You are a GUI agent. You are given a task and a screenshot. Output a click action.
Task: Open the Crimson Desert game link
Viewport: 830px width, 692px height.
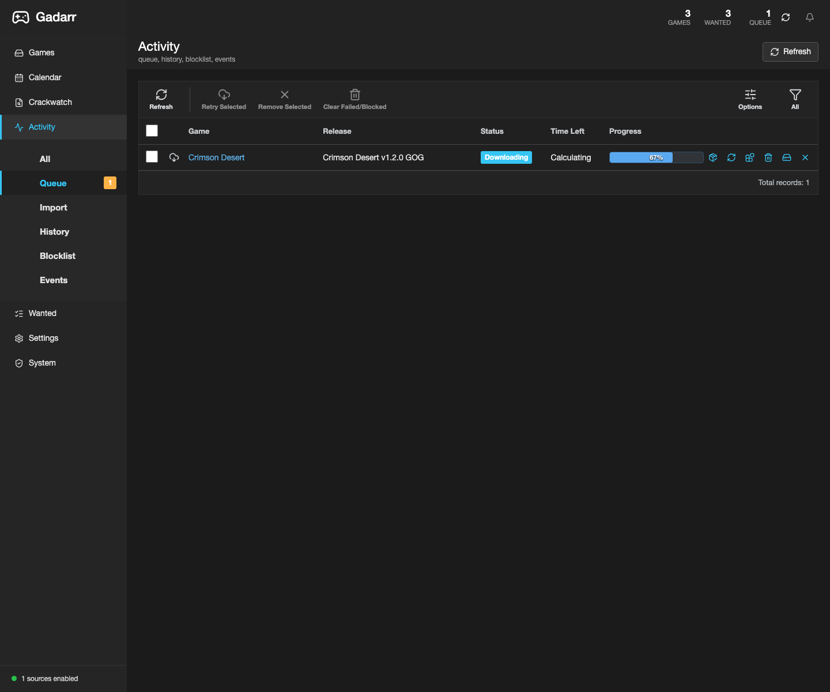(x=216, y=157)
